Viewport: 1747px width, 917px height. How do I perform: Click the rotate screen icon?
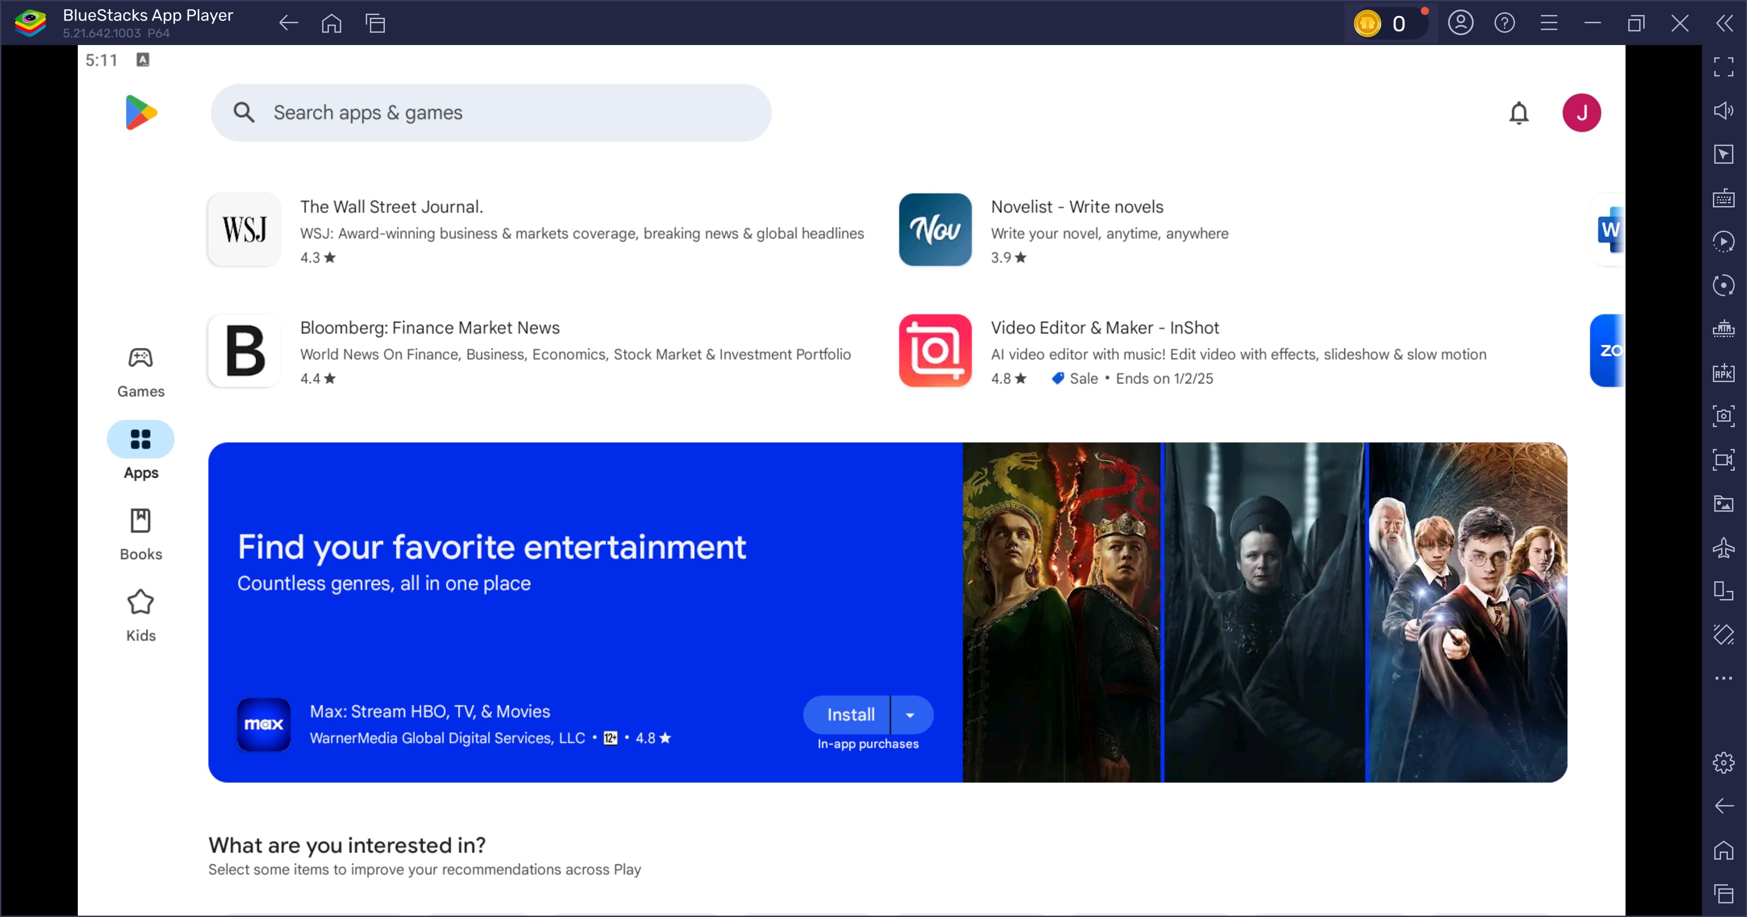pyautogui.click(x=1723, y=591)
